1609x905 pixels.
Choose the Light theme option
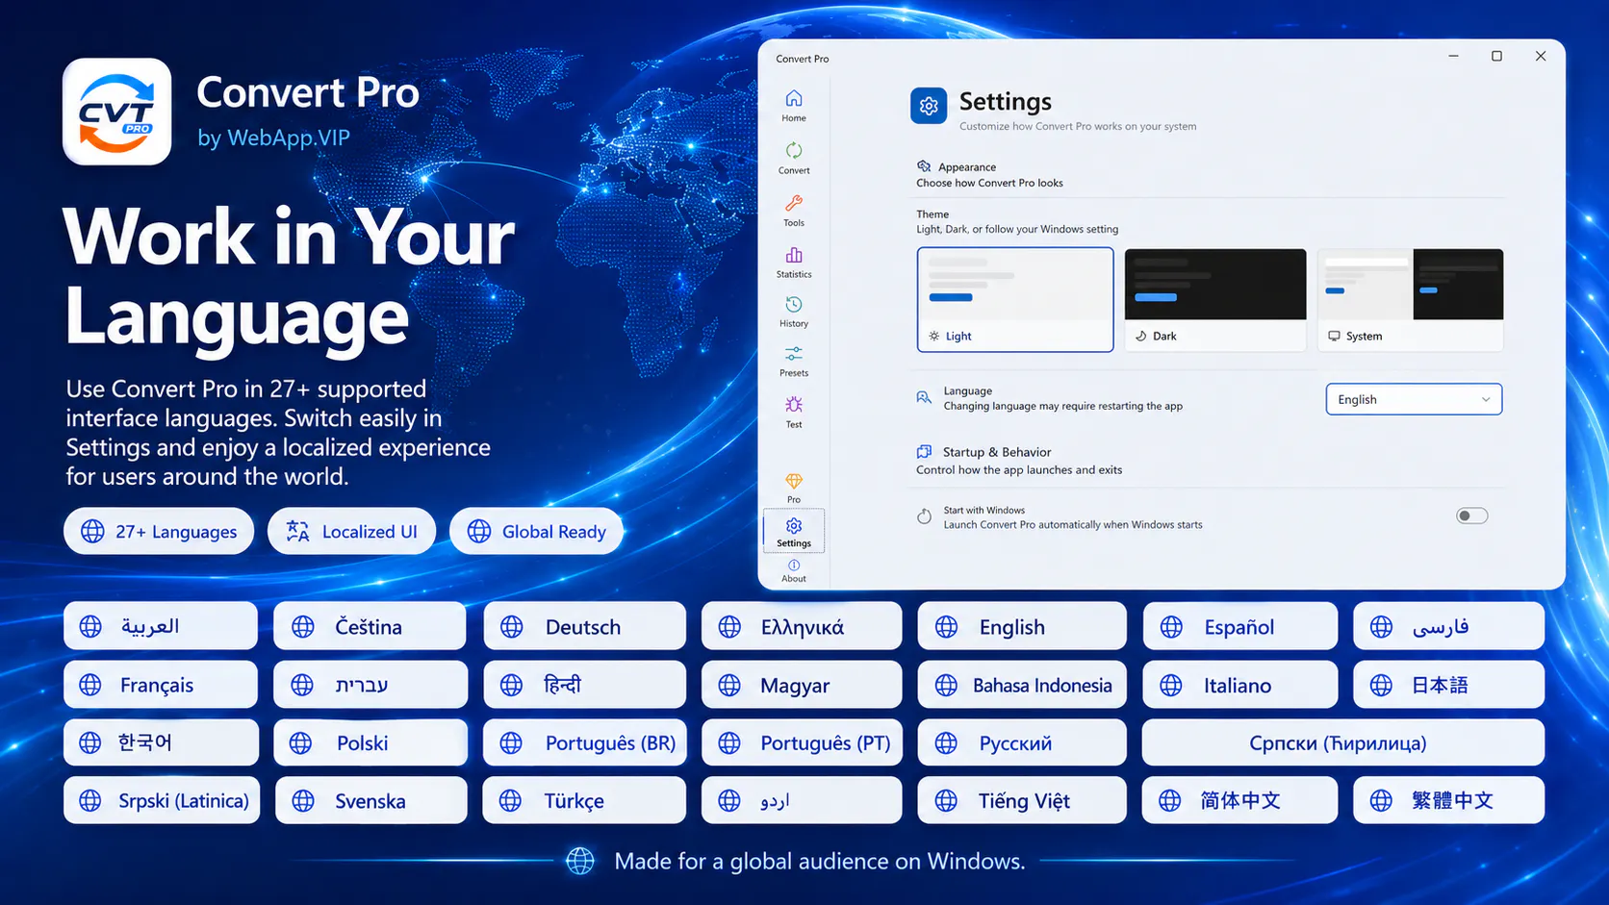[1015, 300]
